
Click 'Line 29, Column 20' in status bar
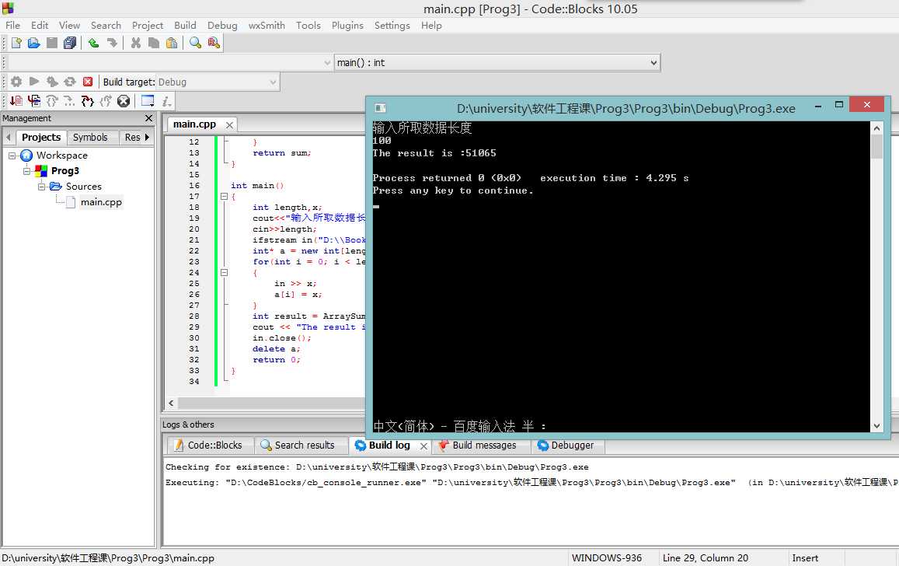(706, 558)
